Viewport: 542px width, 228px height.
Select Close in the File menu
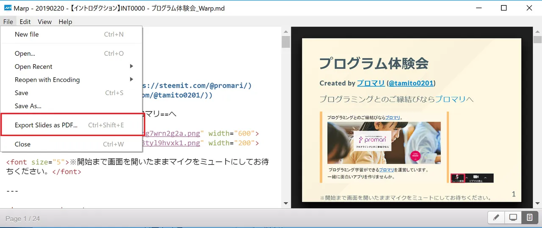coord(71,144)
